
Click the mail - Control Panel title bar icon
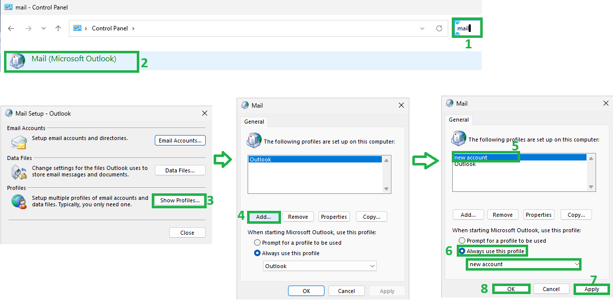coord(8,7)
